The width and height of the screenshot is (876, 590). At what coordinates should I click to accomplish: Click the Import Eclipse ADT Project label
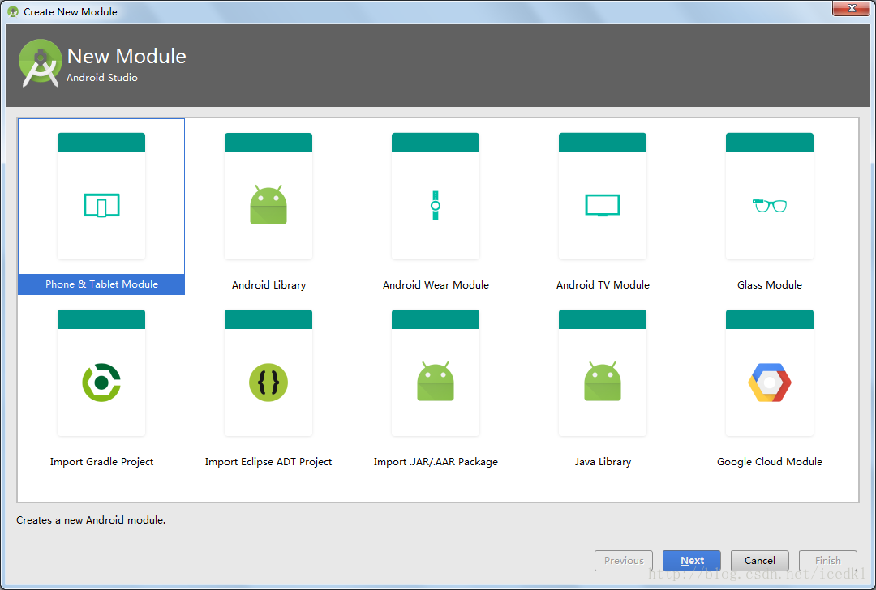point(268,462)
